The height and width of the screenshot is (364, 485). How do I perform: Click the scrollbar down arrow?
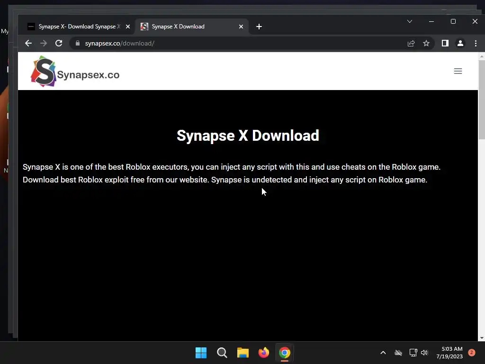tap(482, 338)
